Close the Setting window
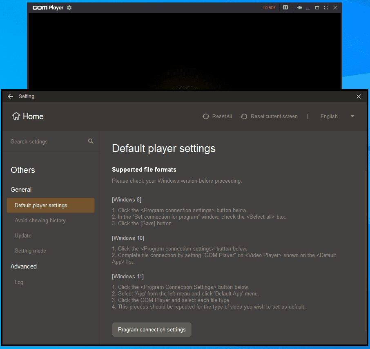 [x=359, y=96]
